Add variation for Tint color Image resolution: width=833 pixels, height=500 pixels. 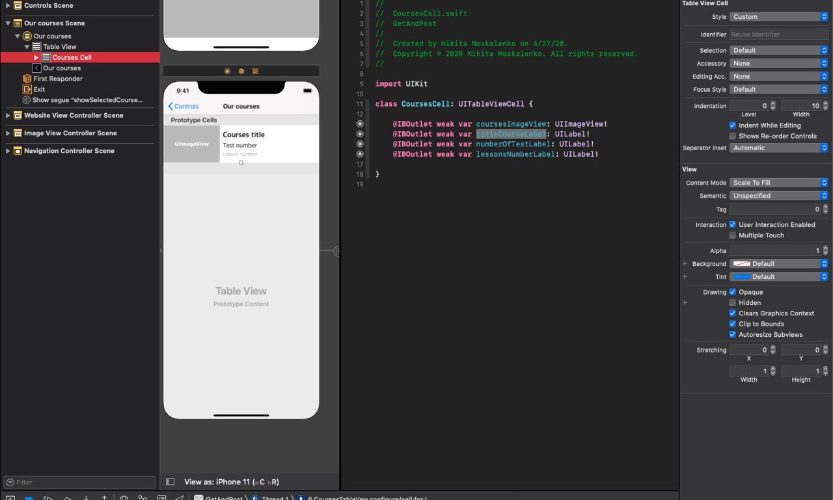(x=685, y=276)
